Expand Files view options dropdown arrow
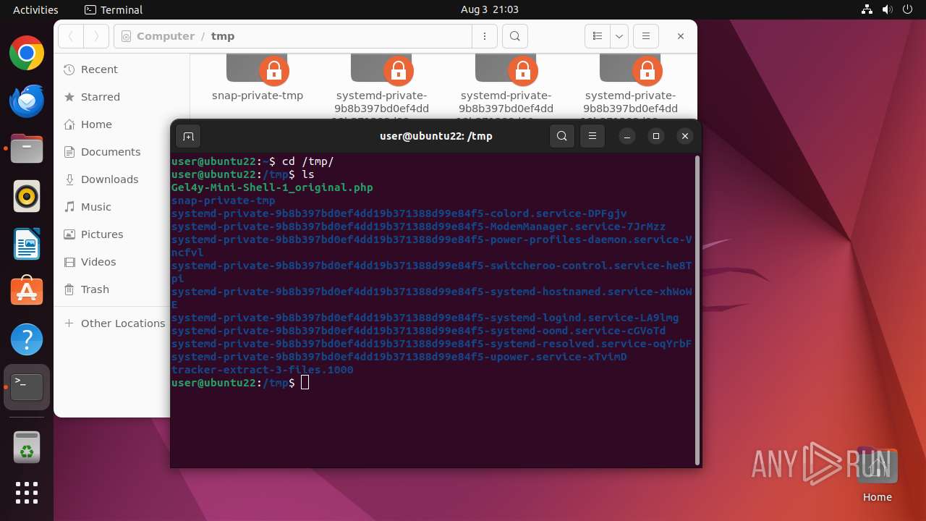The image size is (926, 521). (619, 36)
